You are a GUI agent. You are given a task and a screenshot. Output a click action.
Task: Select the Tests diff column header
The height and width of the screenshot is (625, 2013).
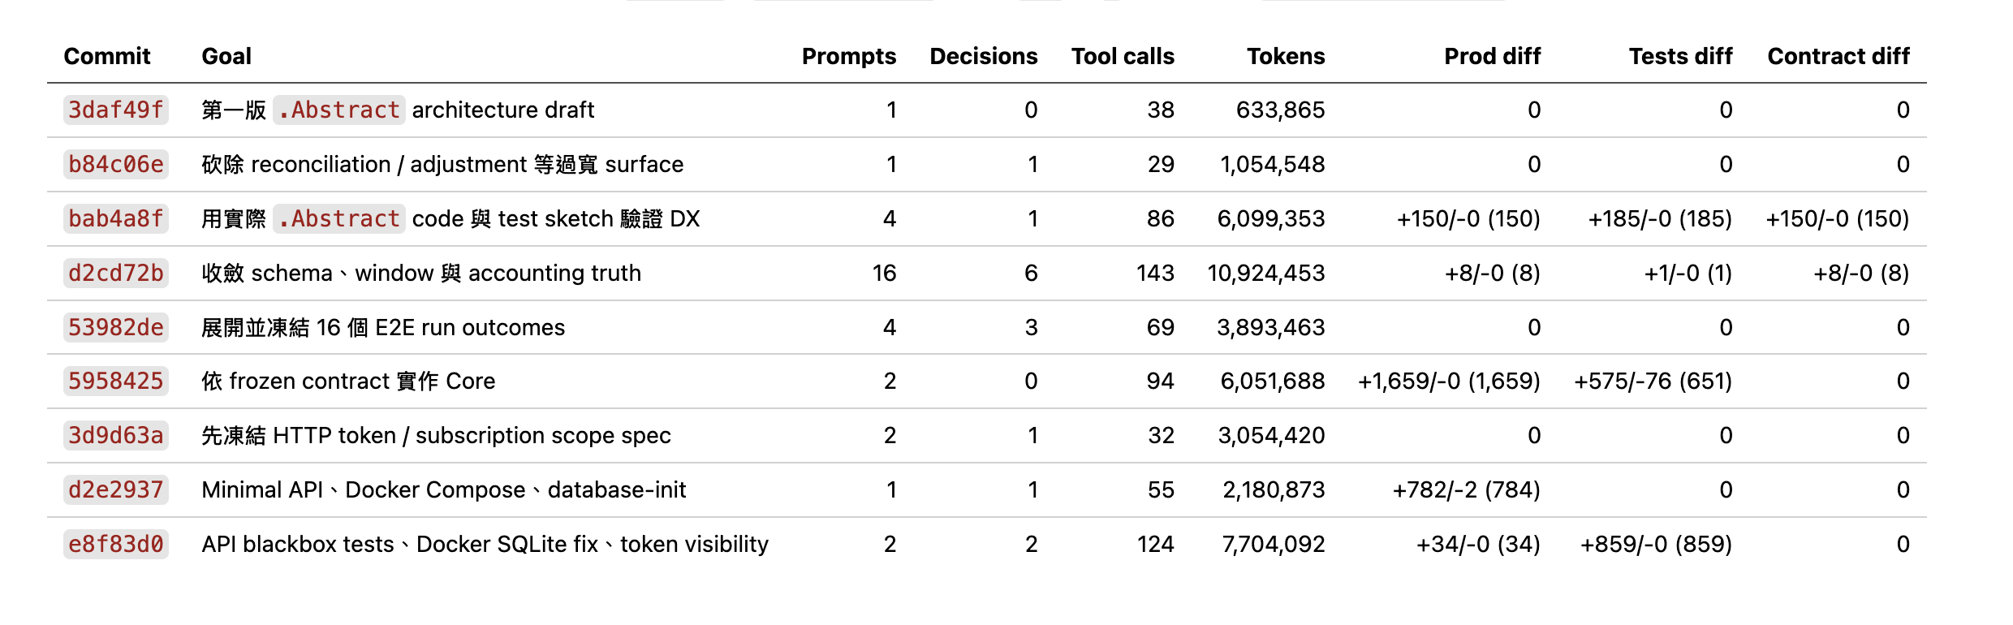pos(1680,56)
